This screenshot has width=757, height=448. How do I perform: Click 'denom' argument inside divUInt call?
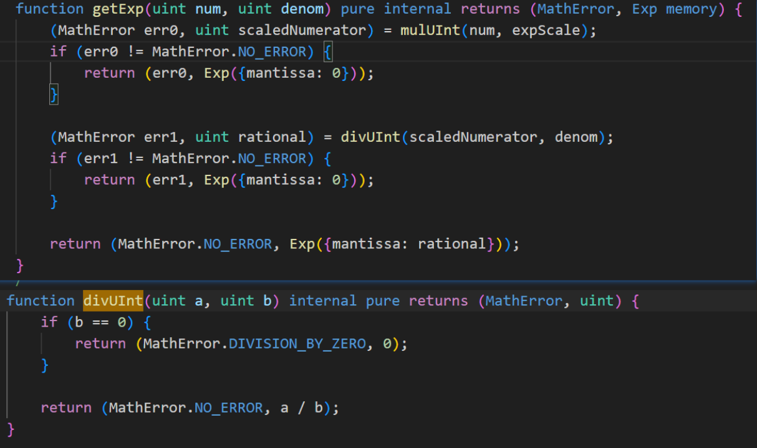point(576,138)
